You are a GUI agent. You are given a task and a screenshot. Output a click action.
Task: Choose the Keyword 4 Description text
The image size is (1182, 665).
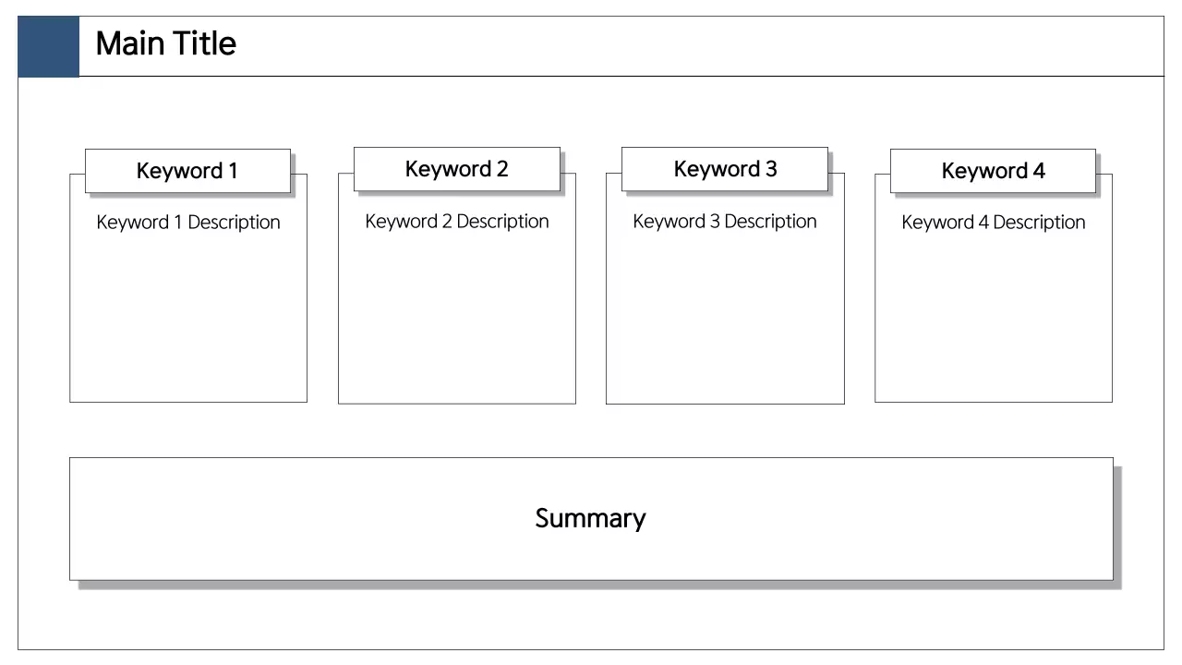[x=994, y=223]
